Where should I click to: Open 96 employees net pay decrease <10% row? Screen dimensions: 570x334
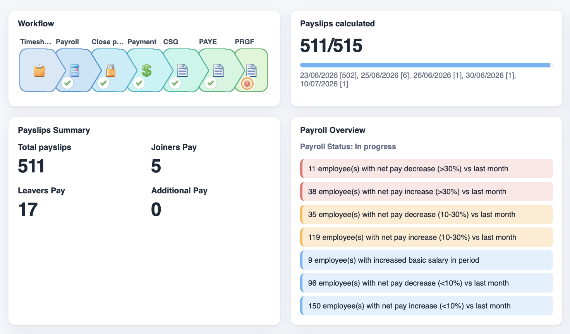[426, 283]
